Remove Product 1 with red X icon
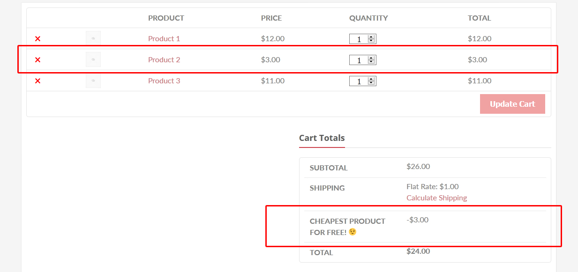The image size is (578, 272). coord(38,39)
